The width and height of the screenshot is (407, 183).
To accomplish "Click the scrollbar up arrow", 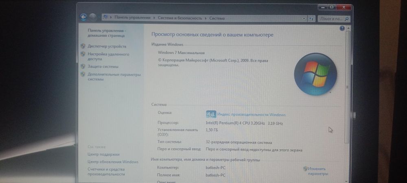I will click(348, 28).
